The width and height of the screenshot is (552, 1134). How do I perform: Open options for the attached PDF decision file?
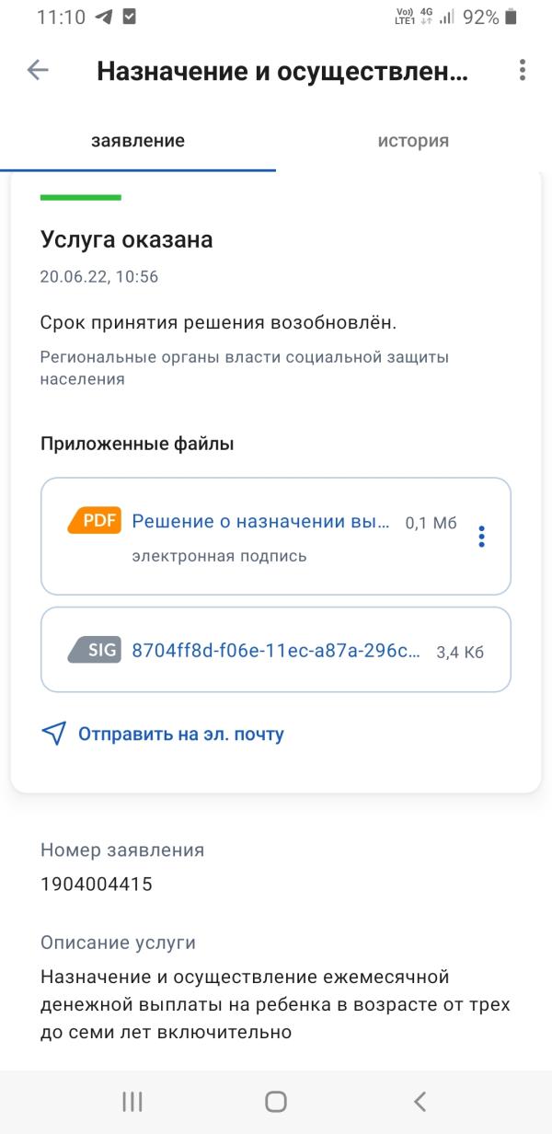pyautogui.click(x=480, y=537)
